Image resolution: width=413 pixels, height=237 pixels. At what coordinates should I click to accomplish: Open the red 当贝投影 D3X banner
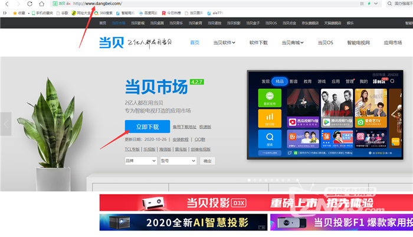tap(256, 203)
